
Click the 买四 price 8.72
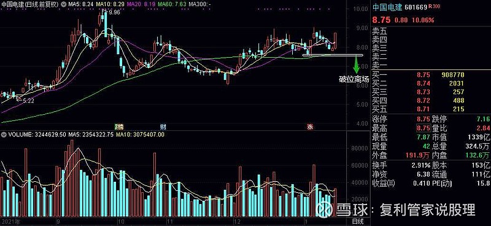coord(423,101)
